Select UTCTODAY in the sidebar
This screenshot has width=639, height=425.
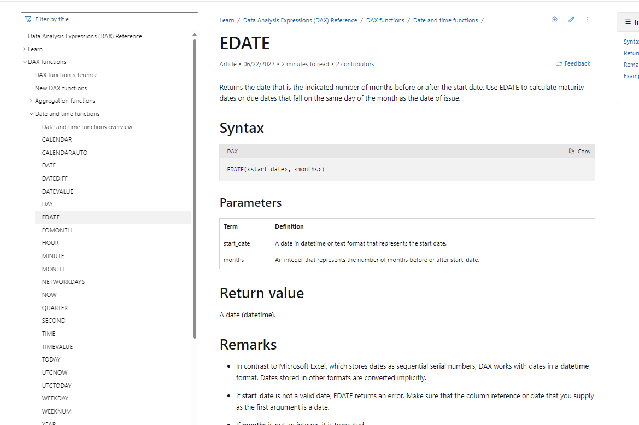[x=57, y=386]
